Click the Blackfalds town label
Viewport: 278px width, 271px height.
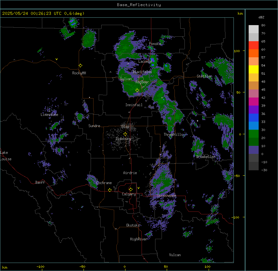[142, 72]
